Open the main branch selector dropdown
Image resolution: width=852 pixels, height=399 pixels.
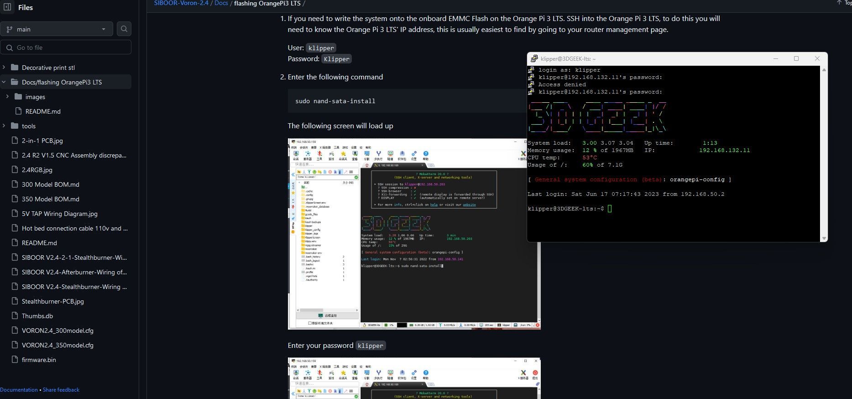[x=57, y=29]
